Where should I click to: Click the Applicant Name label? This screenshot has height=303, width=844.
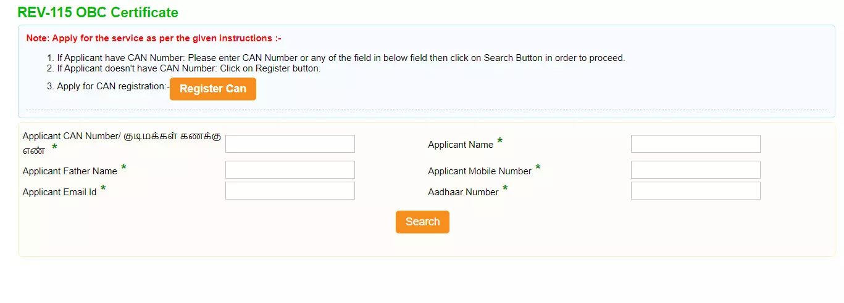(460, 145)
